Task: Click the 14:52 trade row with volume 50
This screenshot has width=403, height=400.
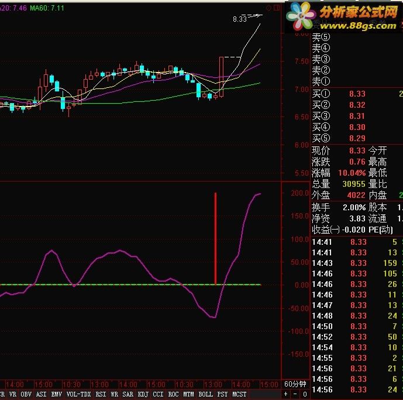Action: (357, 337)
